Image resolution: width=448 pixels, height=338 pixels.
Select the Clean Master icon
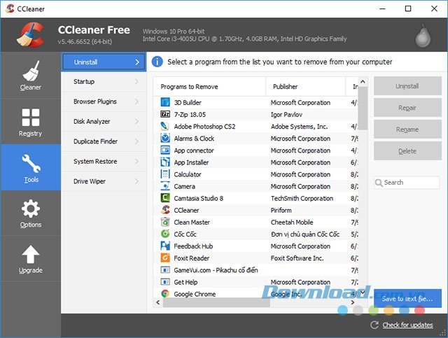point(165,222)
